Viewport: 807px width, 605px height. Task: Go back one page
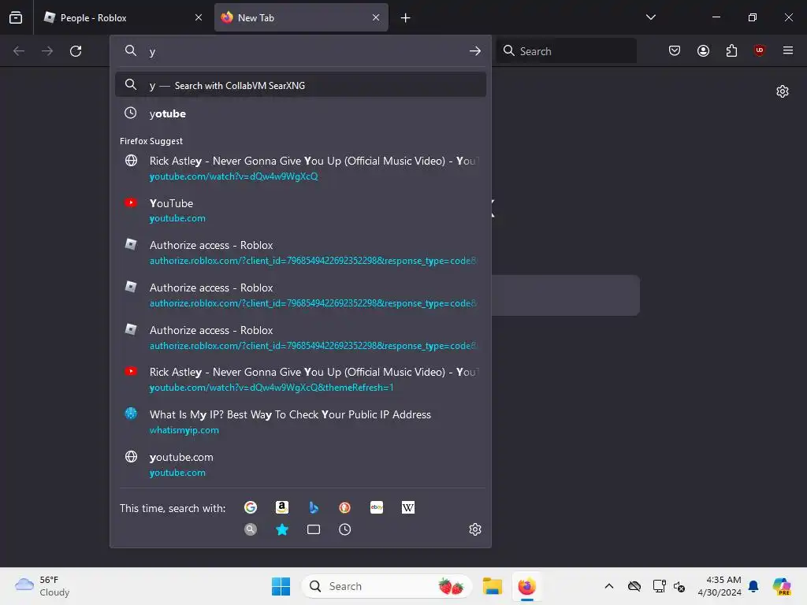pyautogui.click(x=19, y=51)
